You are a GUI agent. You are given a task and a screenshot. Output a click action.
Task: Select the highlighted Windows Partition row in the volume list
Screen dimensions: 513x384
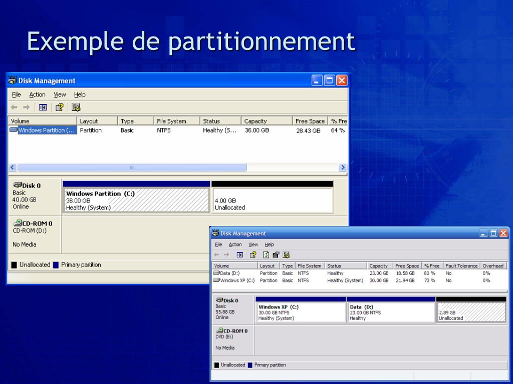click(x=178, y=130)
